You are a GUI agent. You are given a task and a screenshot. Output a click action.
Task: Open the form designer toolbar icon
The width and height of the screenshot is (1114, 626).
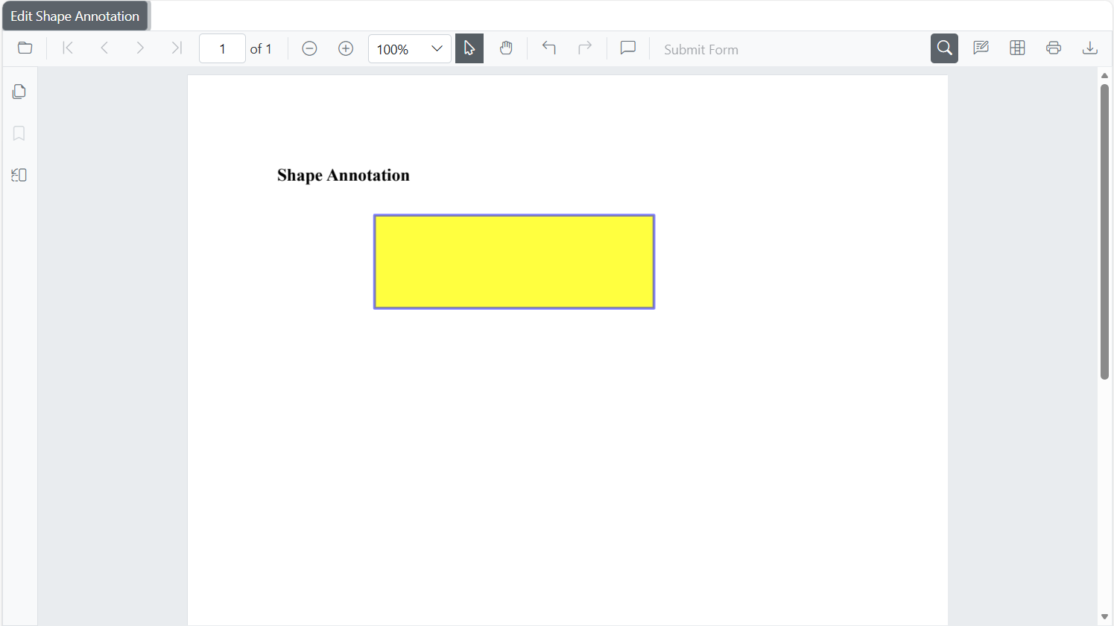[x=1017, y=48]
